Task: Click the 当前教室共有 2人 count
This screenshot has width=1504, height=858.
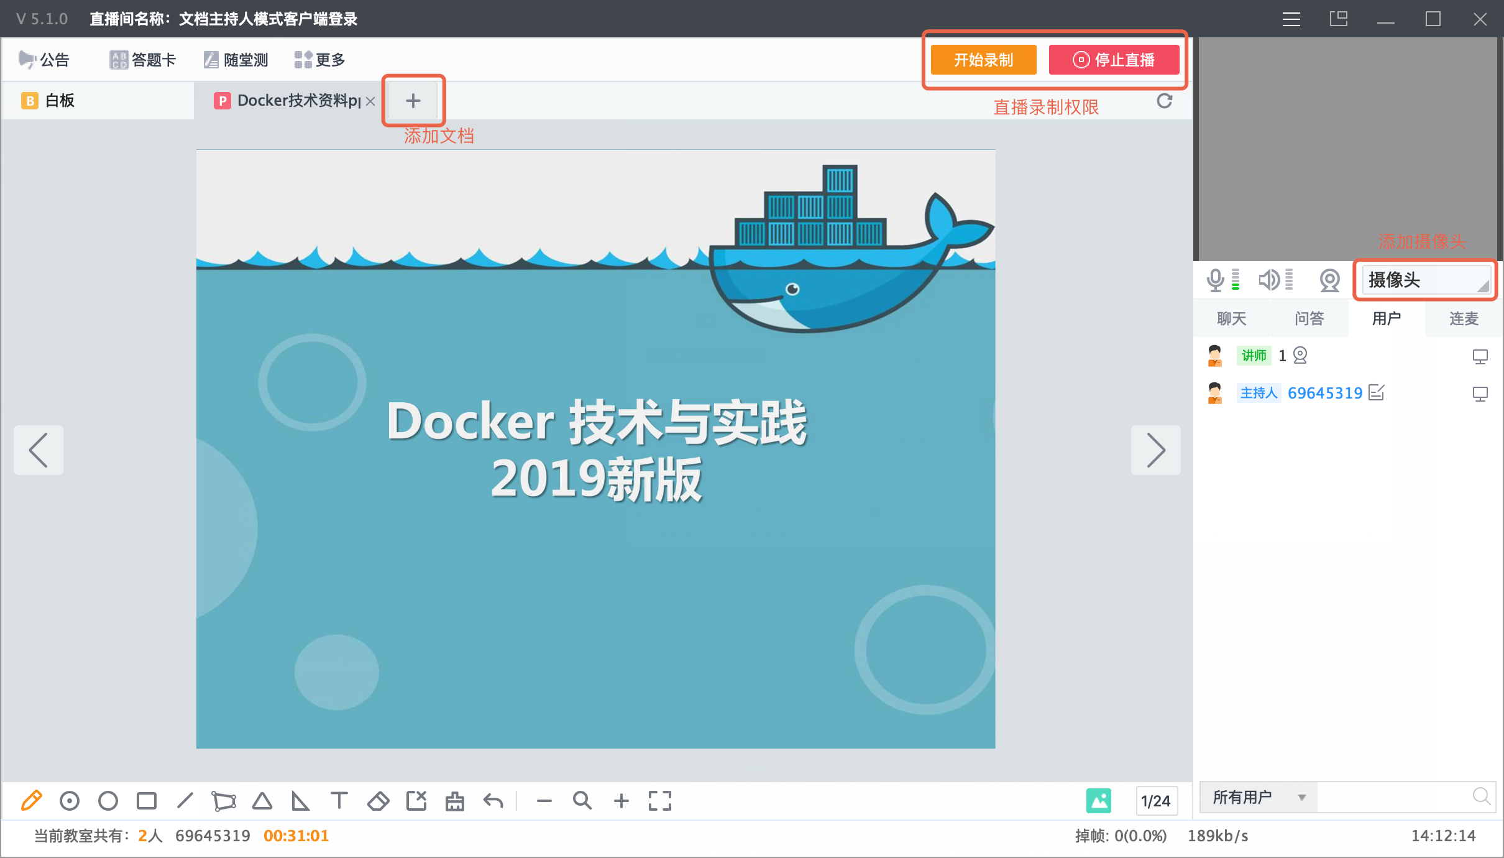Action: [x=98, y=836]
